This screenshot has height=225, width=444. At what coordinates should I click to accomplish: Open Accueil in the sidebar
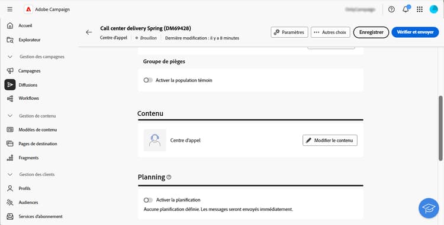25,25
